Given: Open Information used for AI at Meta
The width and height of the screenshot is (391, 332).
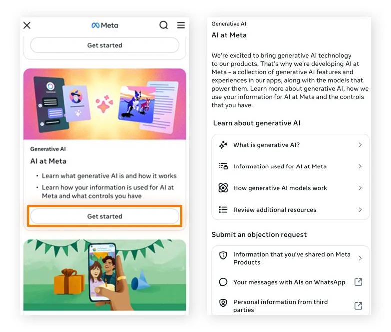Looking at the screenshot, I should [x=291, y=166].
